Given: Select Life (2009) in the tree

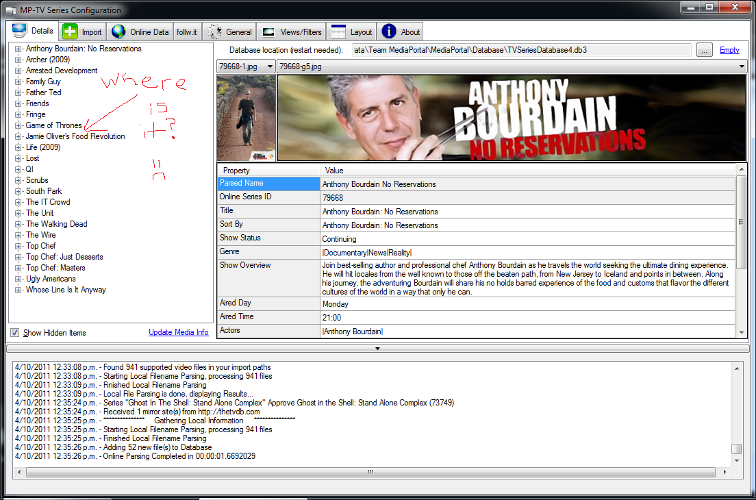Looking at the screenshot, I should (43, 147).
